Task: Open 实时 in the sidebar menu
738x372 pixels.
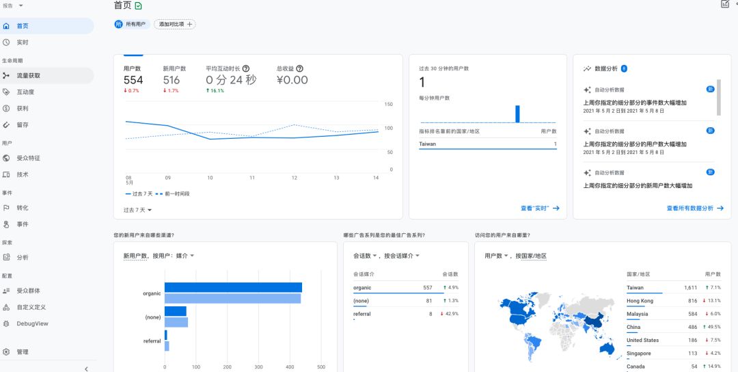Action: [46, 42]
